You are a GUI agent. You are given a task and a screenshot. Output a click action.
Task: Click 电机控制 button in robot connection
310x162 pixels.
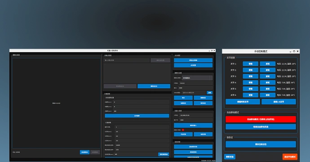[x=203, y=134]
